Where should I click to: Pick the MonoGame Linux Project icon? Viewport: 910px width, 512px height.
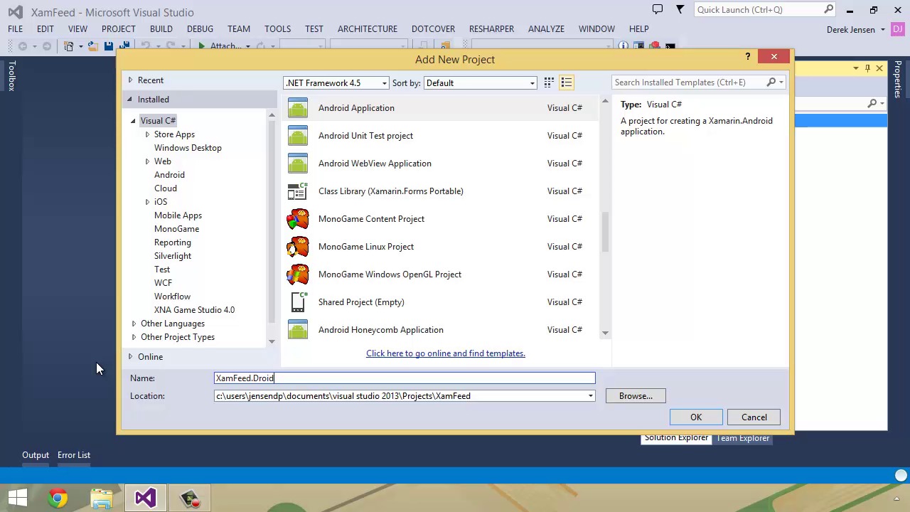298,247
